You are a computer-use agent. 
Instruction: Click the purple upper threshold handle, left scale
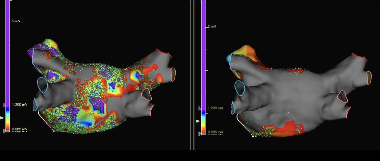[4, 105]
